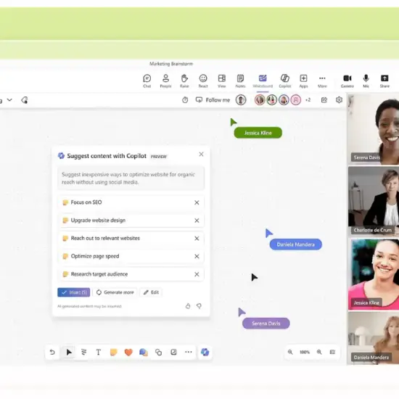Screen dimensions: 399x399
Task: Open more whiteboard tools (ellipsis)
Action: [189, 352]
